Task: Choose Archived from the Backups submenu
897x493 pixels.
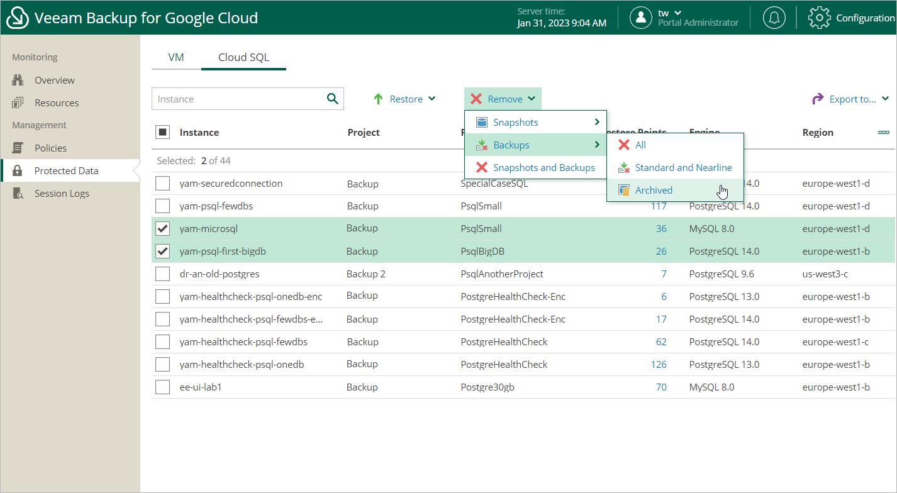Action: tap(654, 190)
